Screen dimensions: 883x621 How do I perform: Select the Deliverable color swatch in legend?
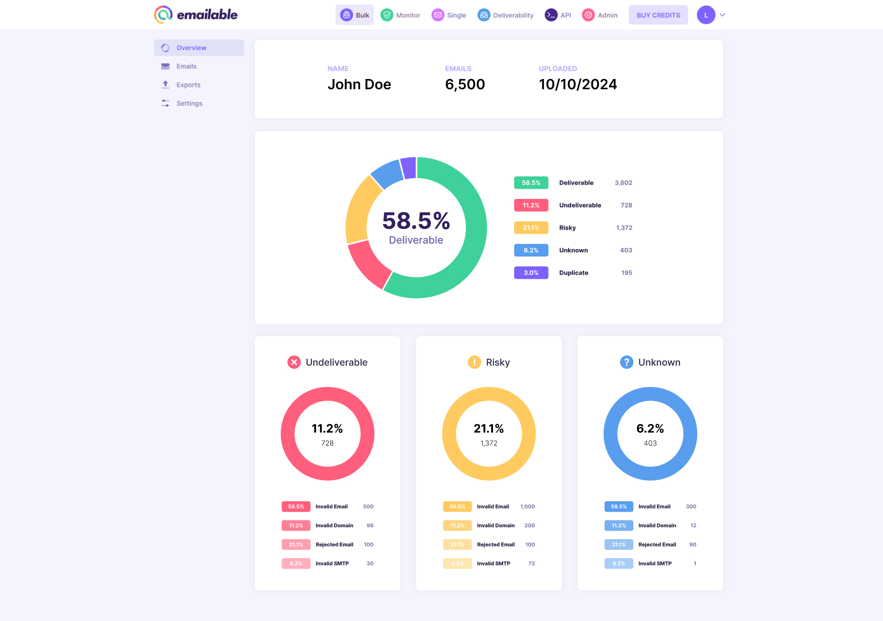tap(531, 181)
